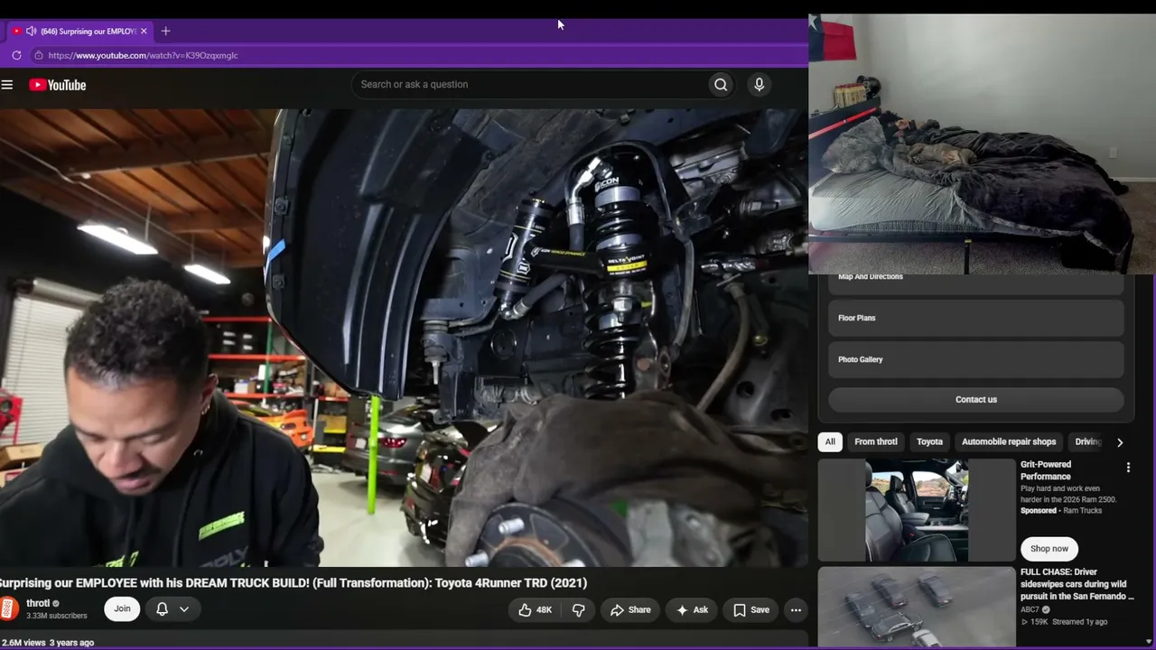The image size is (1156, 650).
Task: Click the ABC7 channel name
Action: [x=1030, y=609]
